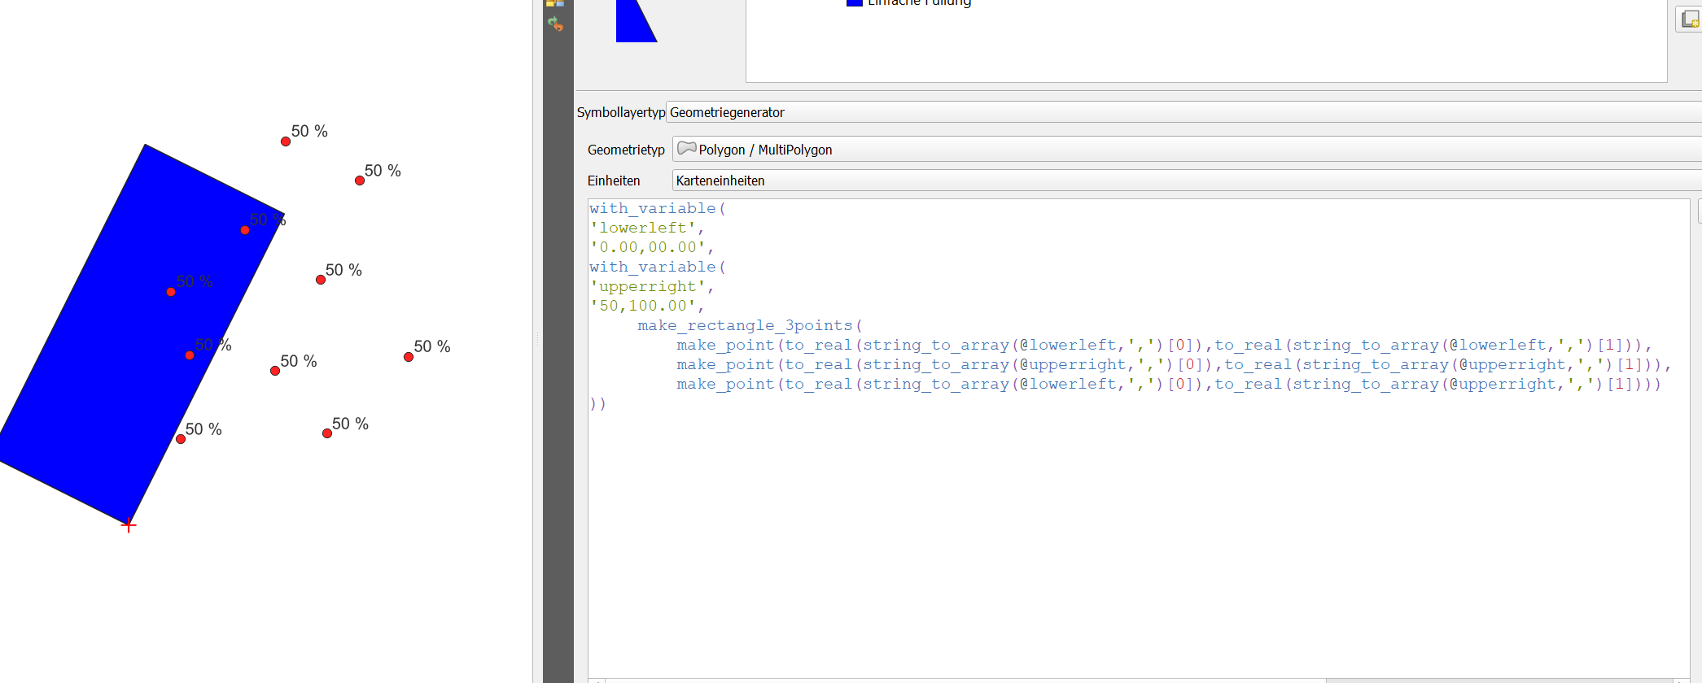
Task: Open the Symbollayertyp Geometriegenerator dropdown
Action: 1184,112
